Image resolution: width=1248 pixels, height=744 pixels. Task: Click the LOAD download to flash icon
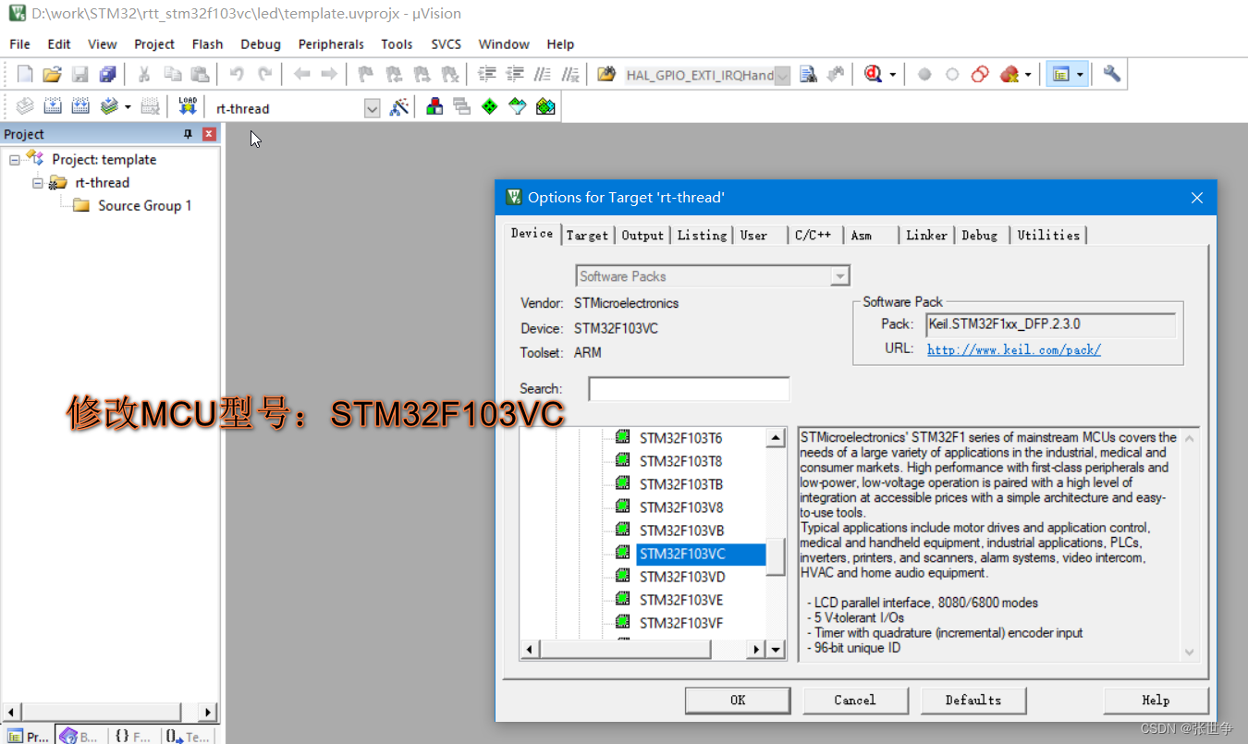click(188, 107)
